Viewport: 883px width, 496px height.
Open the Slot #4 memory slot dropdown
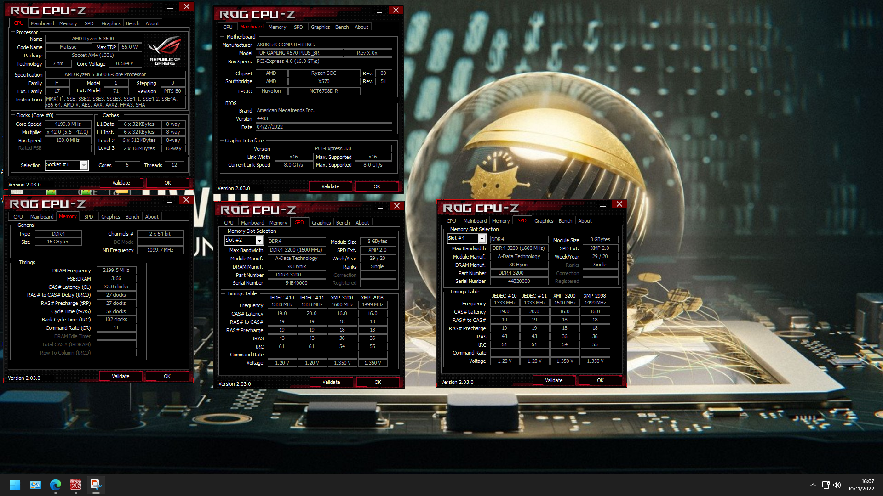tap(482, 238)
